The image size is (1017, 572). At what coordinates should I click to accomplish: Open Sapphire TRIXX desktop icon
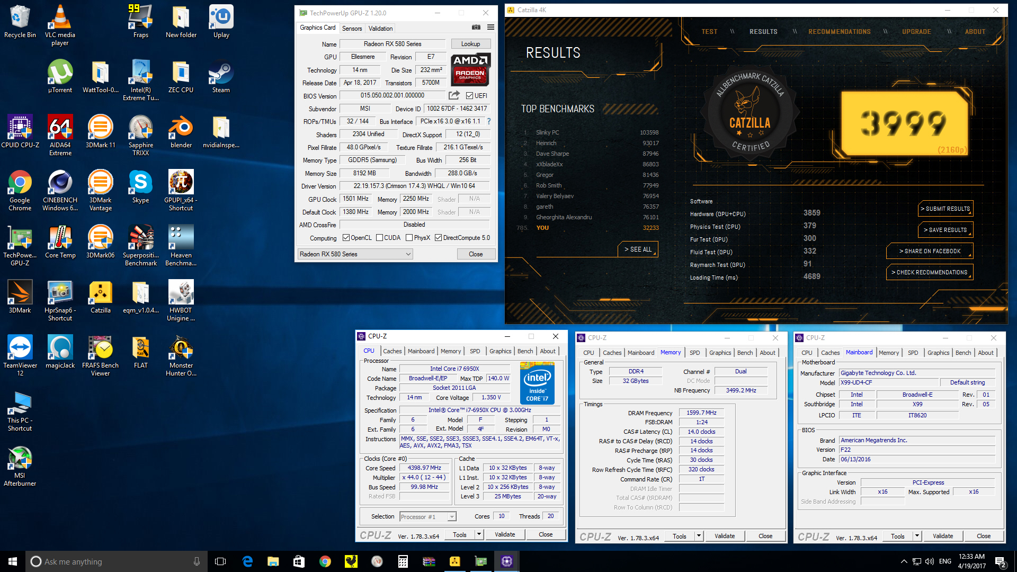141,136
